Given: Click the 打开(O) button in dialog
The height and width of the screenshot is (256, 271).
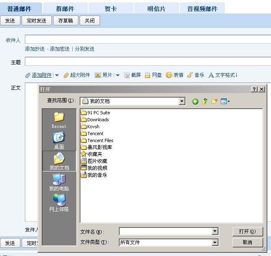Looking at the screenshot, I should (x=247, y=232).
